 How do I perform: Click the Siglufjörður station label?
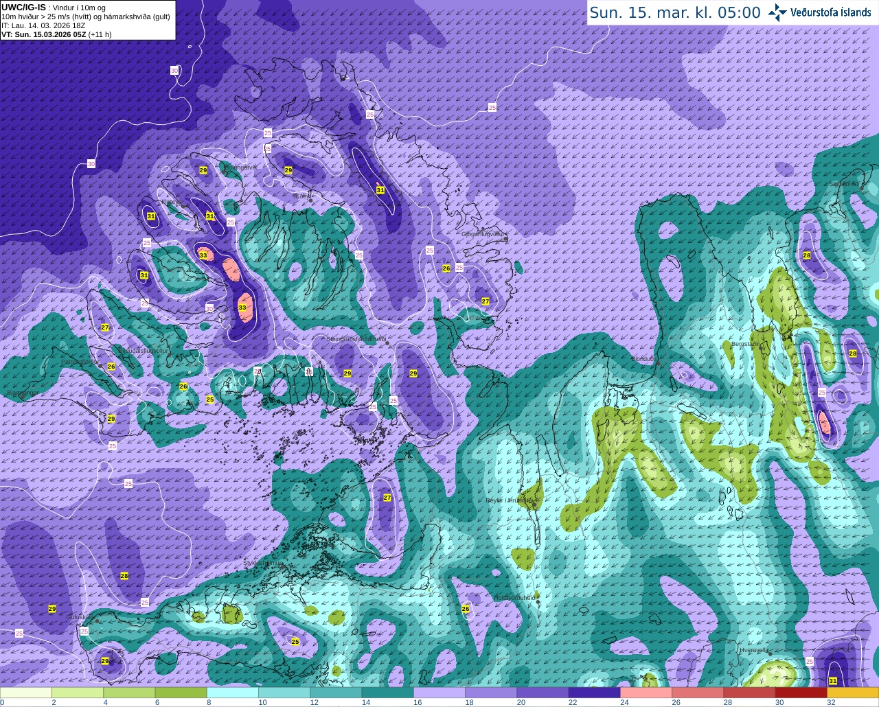click(x=844, y=183)
